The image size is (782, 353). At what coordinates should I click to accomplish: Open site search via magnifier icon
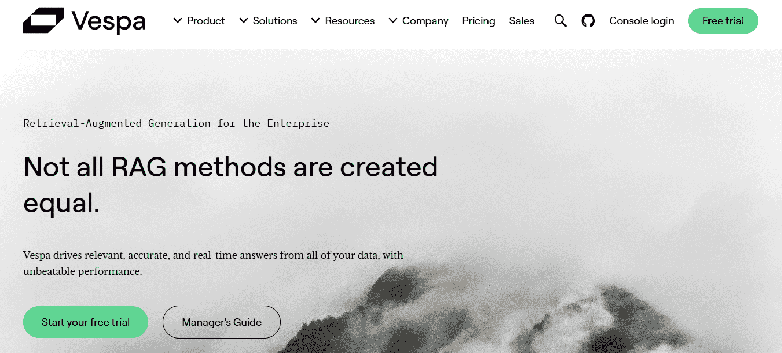point(560,21)
